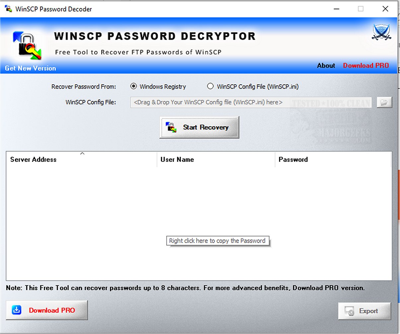The height and width of the screenshot is (334, 400).
Task: Click the "WinSCP Config File:" label
Action: click(x=91, y=102)
